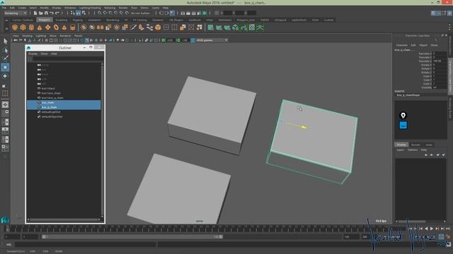453x254 pixels.
Task: Open the viewport Panels menu
Action: [x=79, y=36]
